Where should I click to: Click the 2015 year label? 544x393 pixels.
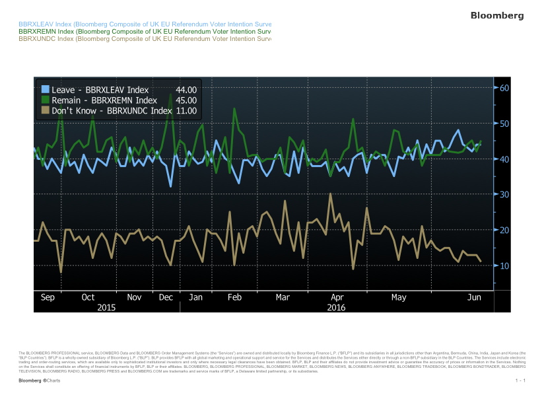[x=106, y=308]
